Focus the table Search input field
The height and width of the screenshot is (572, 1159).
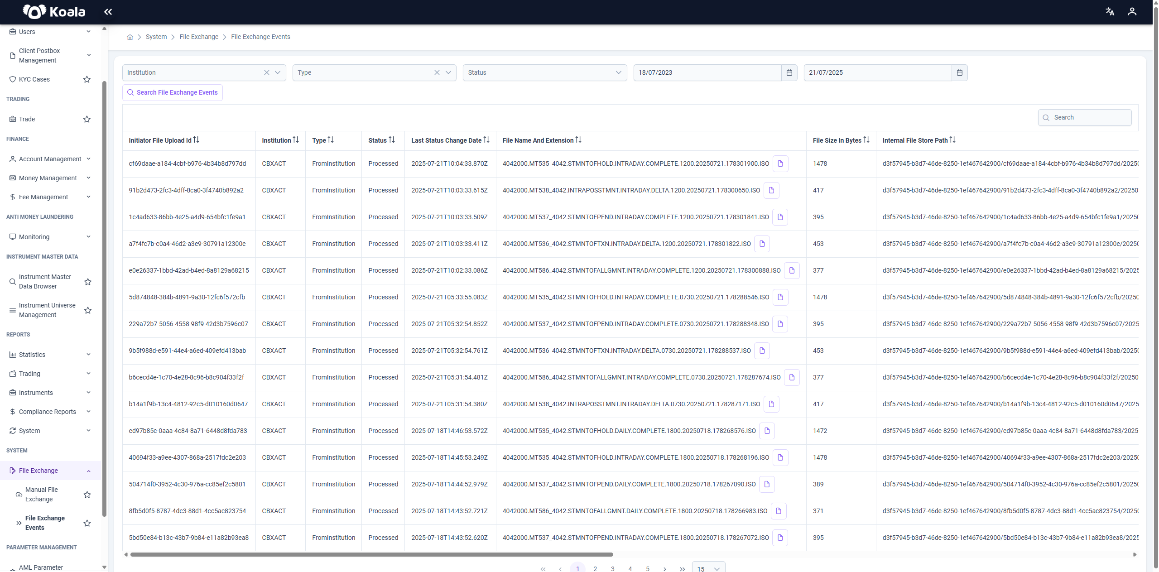tap(1085, 117)
